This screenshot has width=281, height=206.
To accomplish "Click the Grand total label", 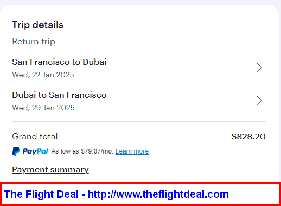I will 35,136.
